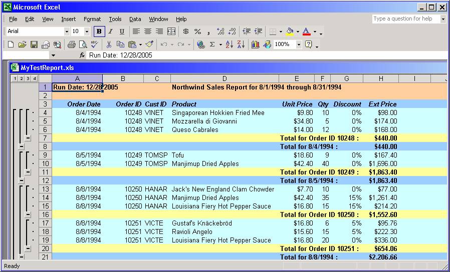450x272 pixels.
Task: Click the Print printer icon
Action: pyautogui.click(x=72, y=44)
